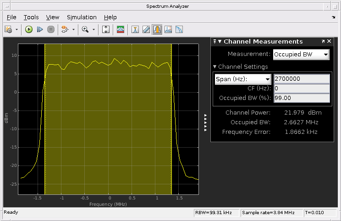The height and width of the screenshot is (221, 341).
Task: Run the simulation with the green play button
Action: [29, 29]
